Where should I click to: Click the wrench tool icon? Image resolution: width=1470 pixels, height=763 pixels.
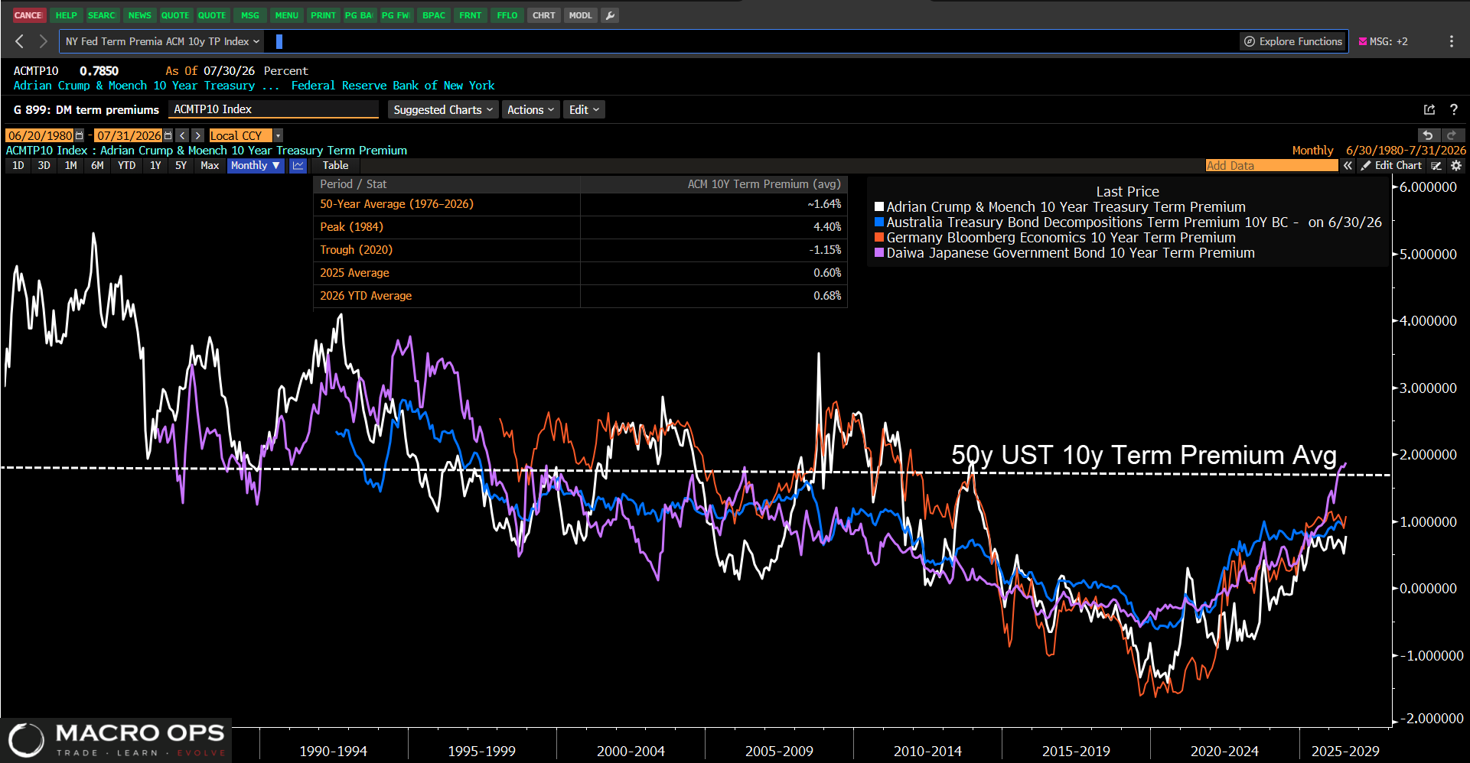610,15
